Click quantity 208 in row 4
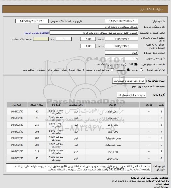Image resolution: width=171 pixels, height=188 pixels. 37,132
